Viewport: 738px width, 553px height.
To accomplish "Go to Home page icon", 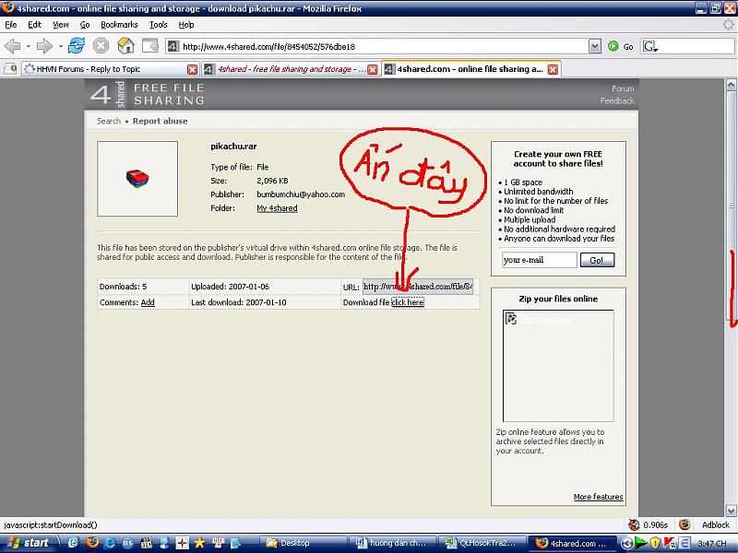I will (x=126, y=45).
